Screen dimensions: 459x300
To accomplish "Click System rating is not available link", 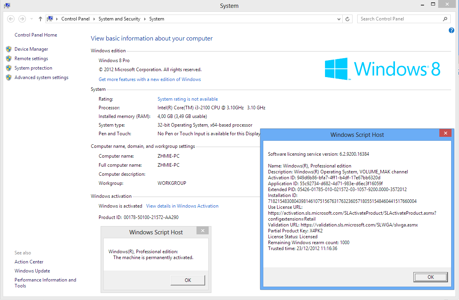I will click(x=187, y=99).
